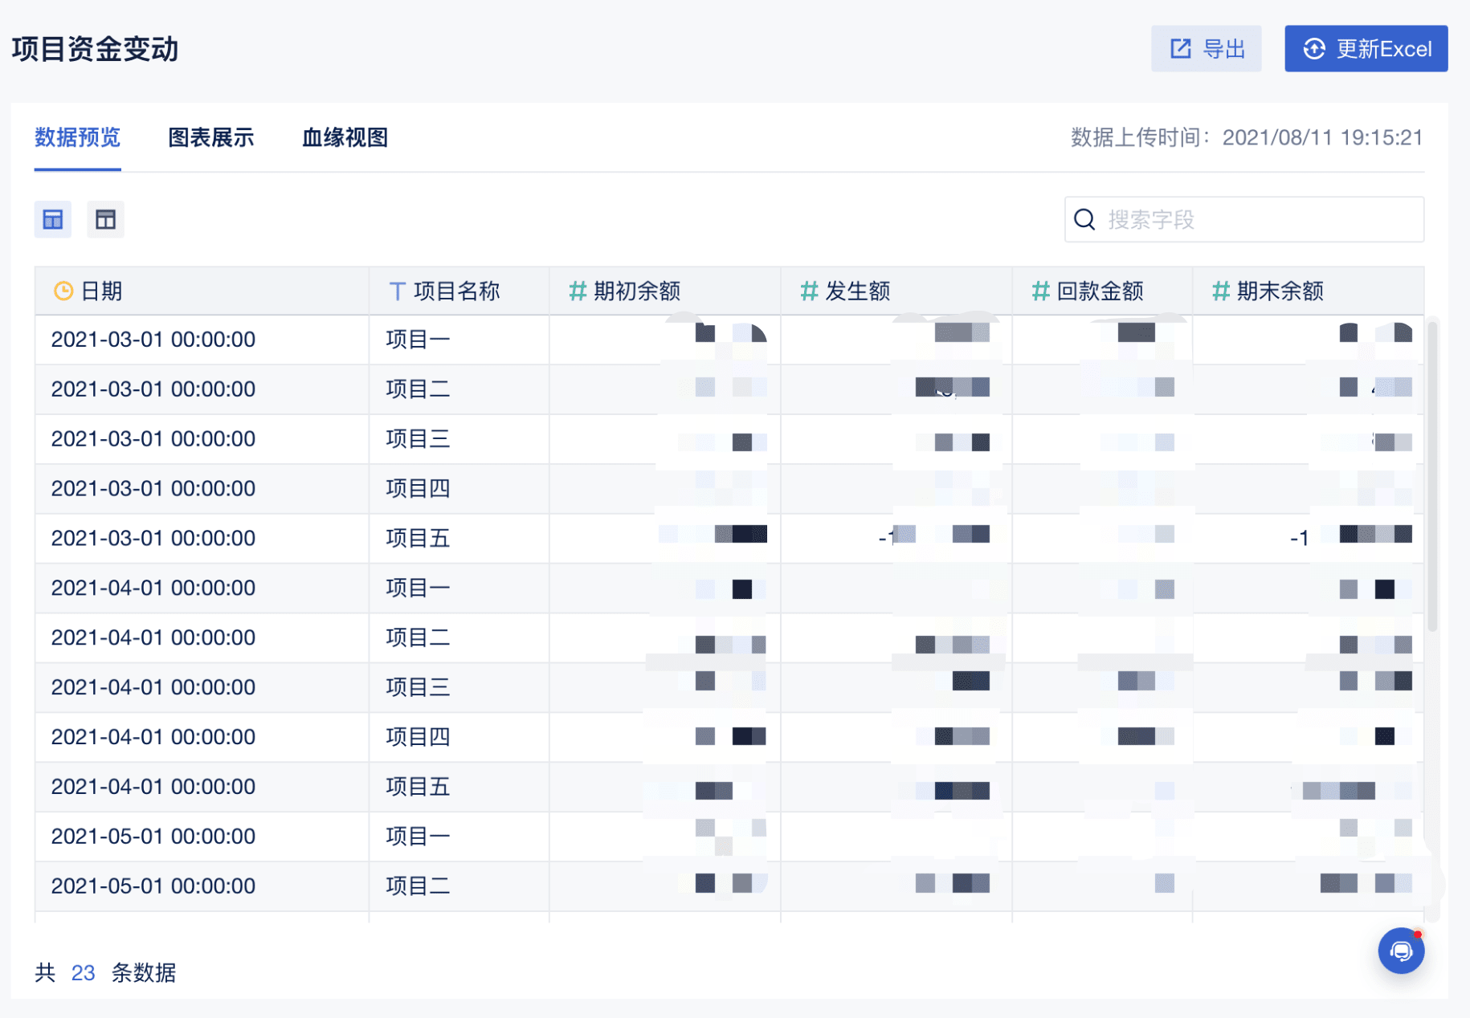Click the # icon beside 回款金额
The height and width of the screenshot is (1018, 1470).
(x=1040, y=291)
